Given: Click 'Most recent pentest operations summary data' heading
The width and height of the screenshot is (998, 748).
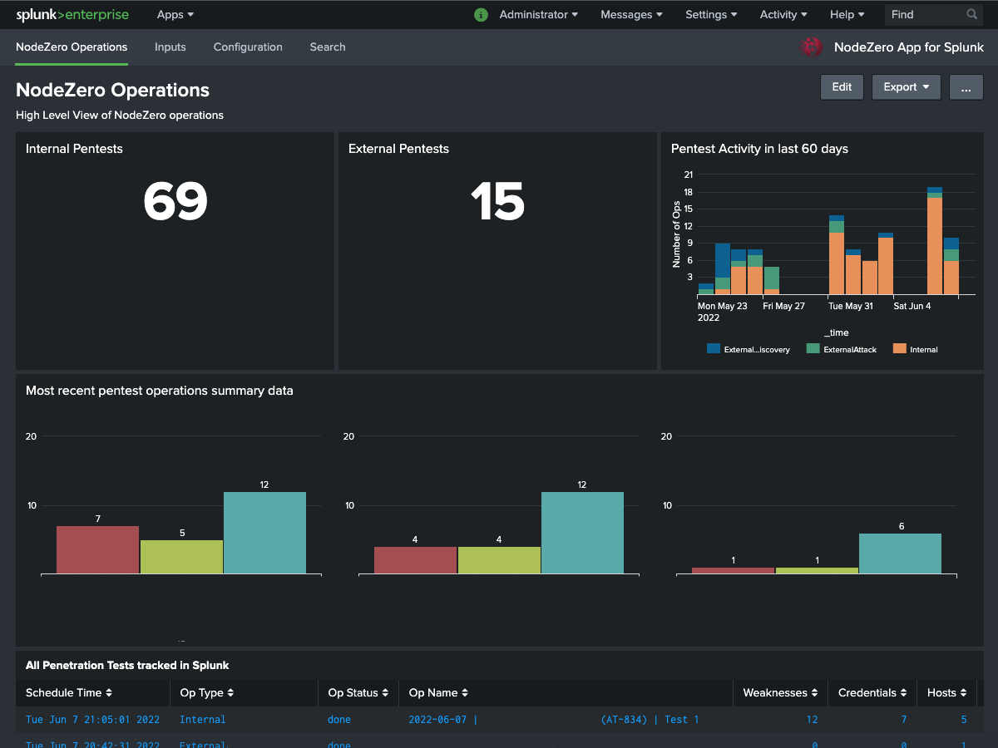Looking at the screenshot, I should (x=159, y=391).
